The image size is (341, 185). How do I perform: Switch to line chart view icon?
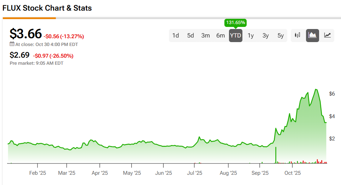click(x=328, y=35)
